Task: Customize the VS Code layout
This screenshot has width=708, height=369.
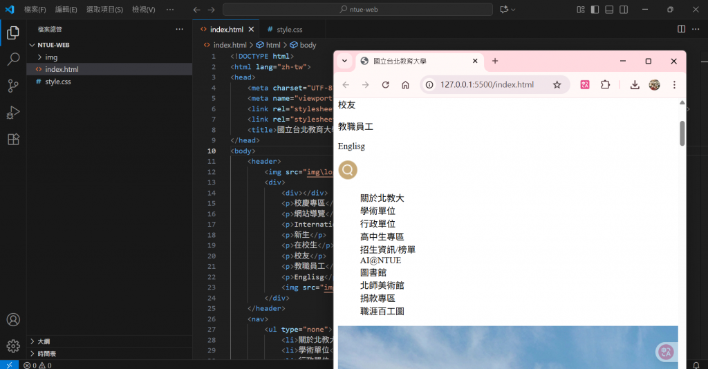Action: coord(581,10)
